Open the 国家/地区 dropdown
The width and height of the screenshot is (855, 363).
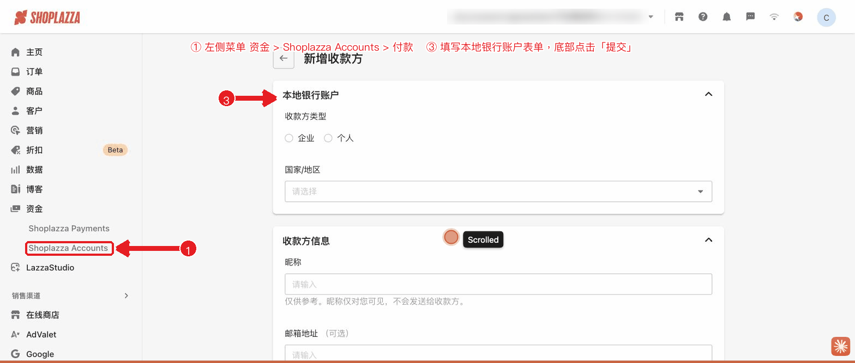[x=498, y=192]
